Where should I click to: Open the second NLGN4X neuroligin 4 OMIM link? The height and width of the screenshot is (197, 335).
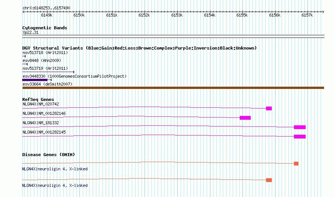pos(55,185)
